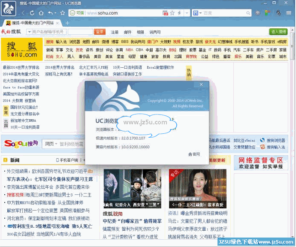Image resolution: width=296 pixels, height=247 pixels.
Task: Click the 官网 home icon in dialog
Action: 190,154
